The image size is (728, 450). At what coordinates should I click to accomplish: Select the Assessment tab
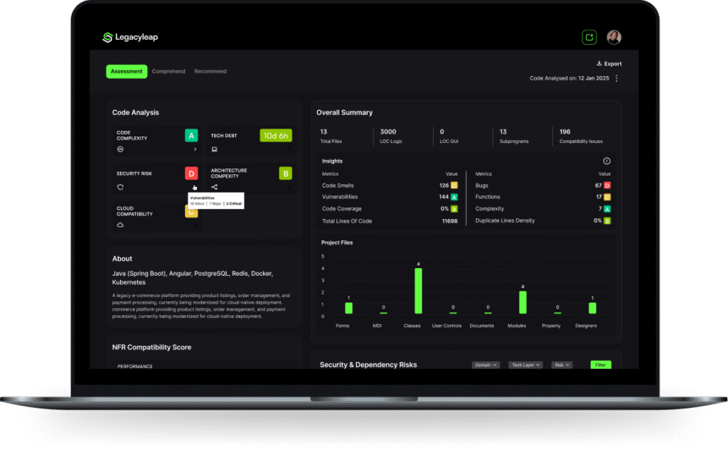127,71
